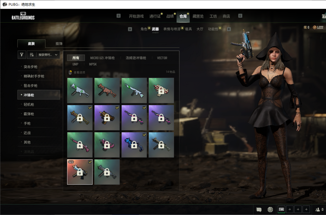Select the PUBG ticket slot icon
326x215 pixels.
[281, 209]
